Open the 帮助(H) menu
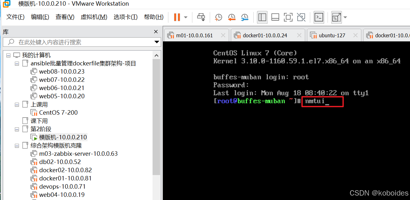Screen dimensions: 410x200 (x=154, y=17)
